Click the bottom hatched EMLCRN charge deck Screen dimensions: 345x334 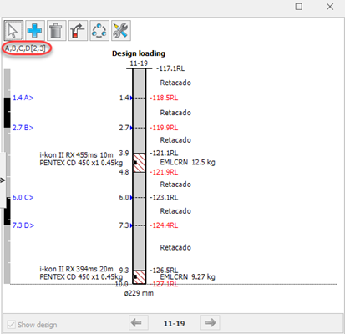point(140,277)
